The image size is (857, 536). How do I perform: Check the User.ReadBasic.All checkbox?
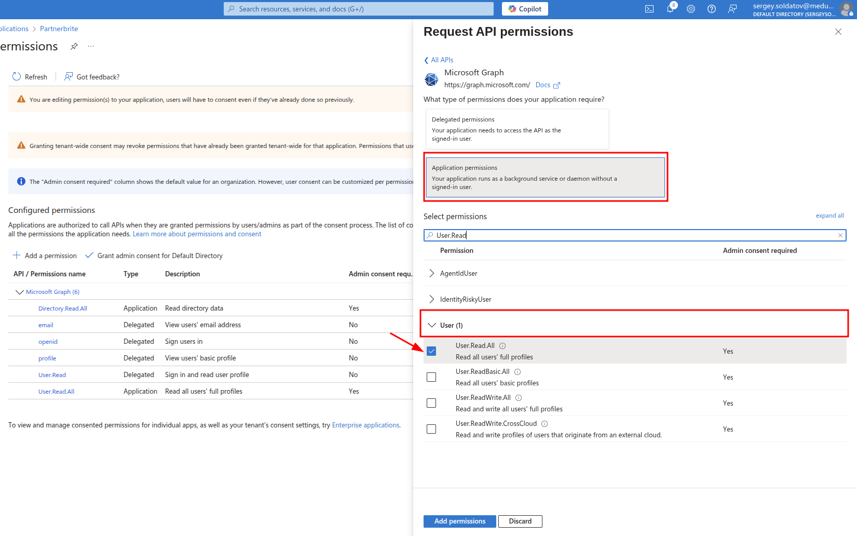click(x=431, y=377)
